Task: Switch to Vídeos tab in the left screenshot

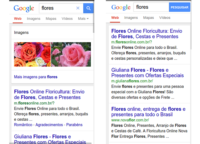Action: click(x=67, y=19)
